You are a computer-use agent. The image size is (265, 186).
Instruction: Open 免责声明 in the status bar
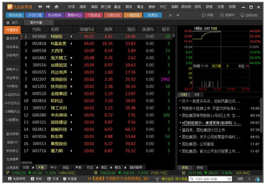(17, 179)
